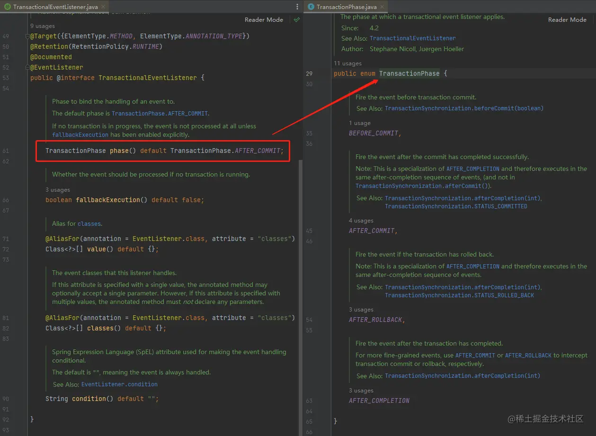Show the 11 usages of TransactionPhase
Screen dimensions: 596x436
[347, 63]
